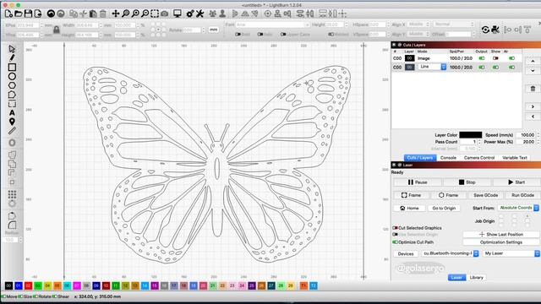Click the mm units button
The height and width of the screenshot is (304, 541).
pyautogui.click(x=214, y=30)
